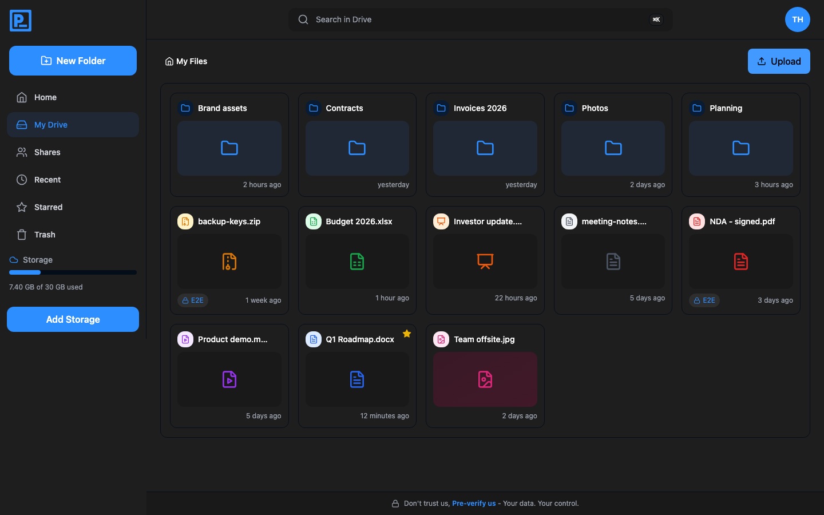This screenshot has width=824, height=515.
Task: Click '1 hour ago' on Budget 2026.xlsx
Action: [393, 298]
